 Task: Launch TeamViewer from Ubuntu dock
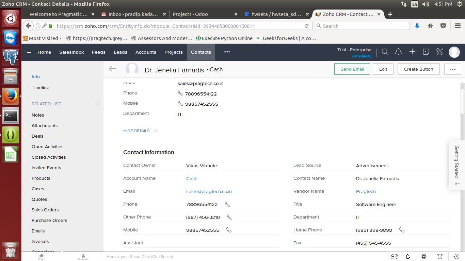pos(11,37)
